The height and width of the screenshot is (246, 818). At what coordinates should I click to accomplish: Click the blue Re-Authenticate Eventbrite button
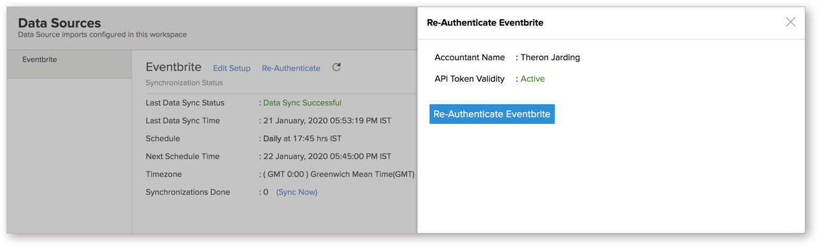coord(492,114)
